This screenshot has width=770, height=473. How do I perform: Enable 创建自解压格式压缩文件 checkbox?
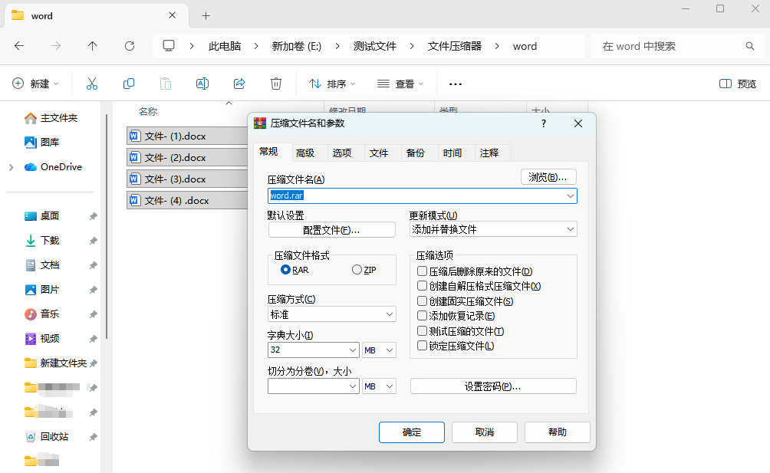coord(422,286)
